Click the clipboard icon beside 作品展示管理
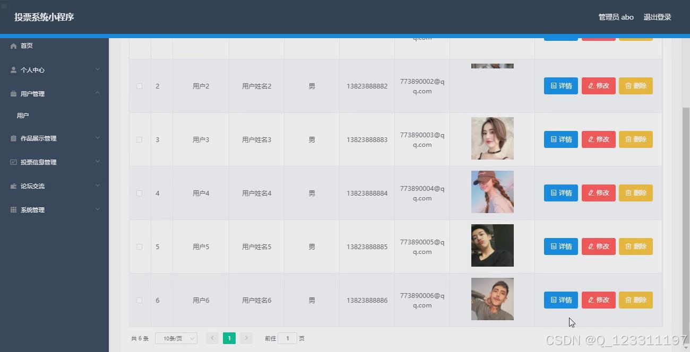 click(14, 138)
